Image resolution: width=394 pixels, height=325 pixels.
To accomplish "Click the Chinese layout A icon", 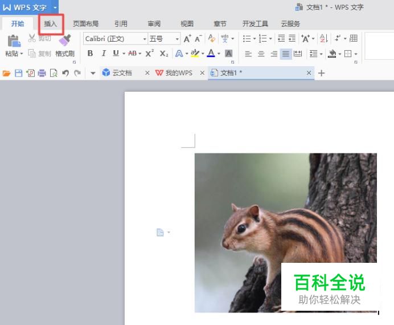I will pos(305,39).
